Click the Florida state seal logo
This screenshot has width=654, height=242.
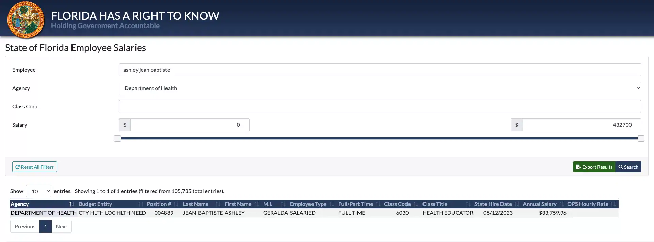(26, 20)
